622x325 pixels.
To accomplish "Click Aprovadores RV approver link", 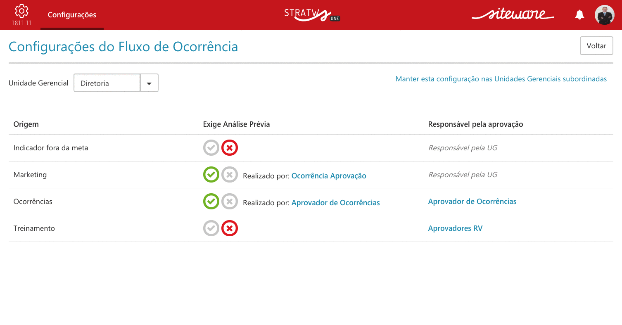I will 455,228.
